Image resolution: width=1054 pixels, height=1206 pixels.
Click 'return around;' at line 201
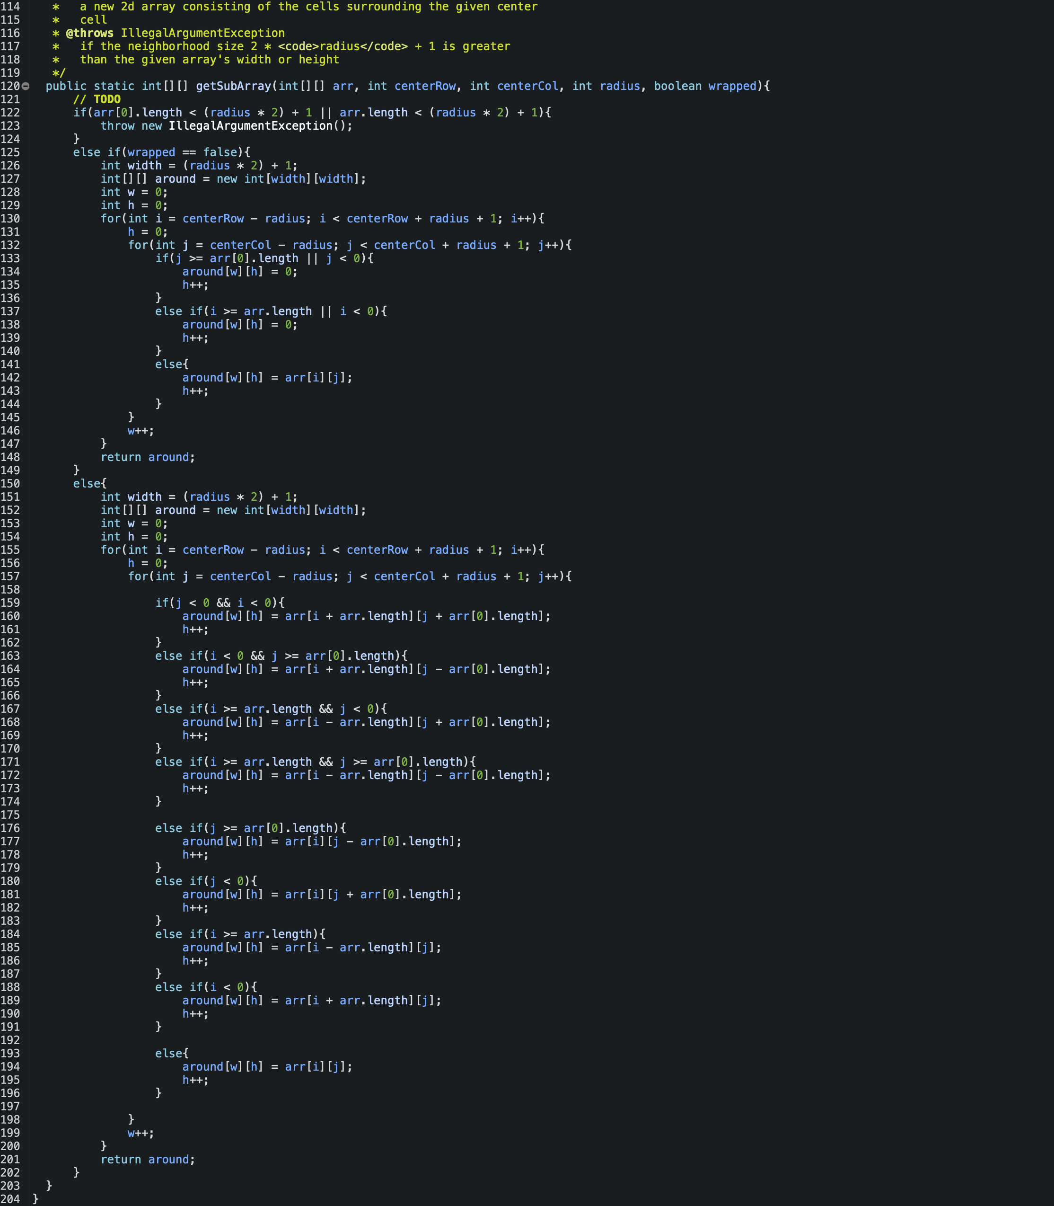[x=148, y=1159]
